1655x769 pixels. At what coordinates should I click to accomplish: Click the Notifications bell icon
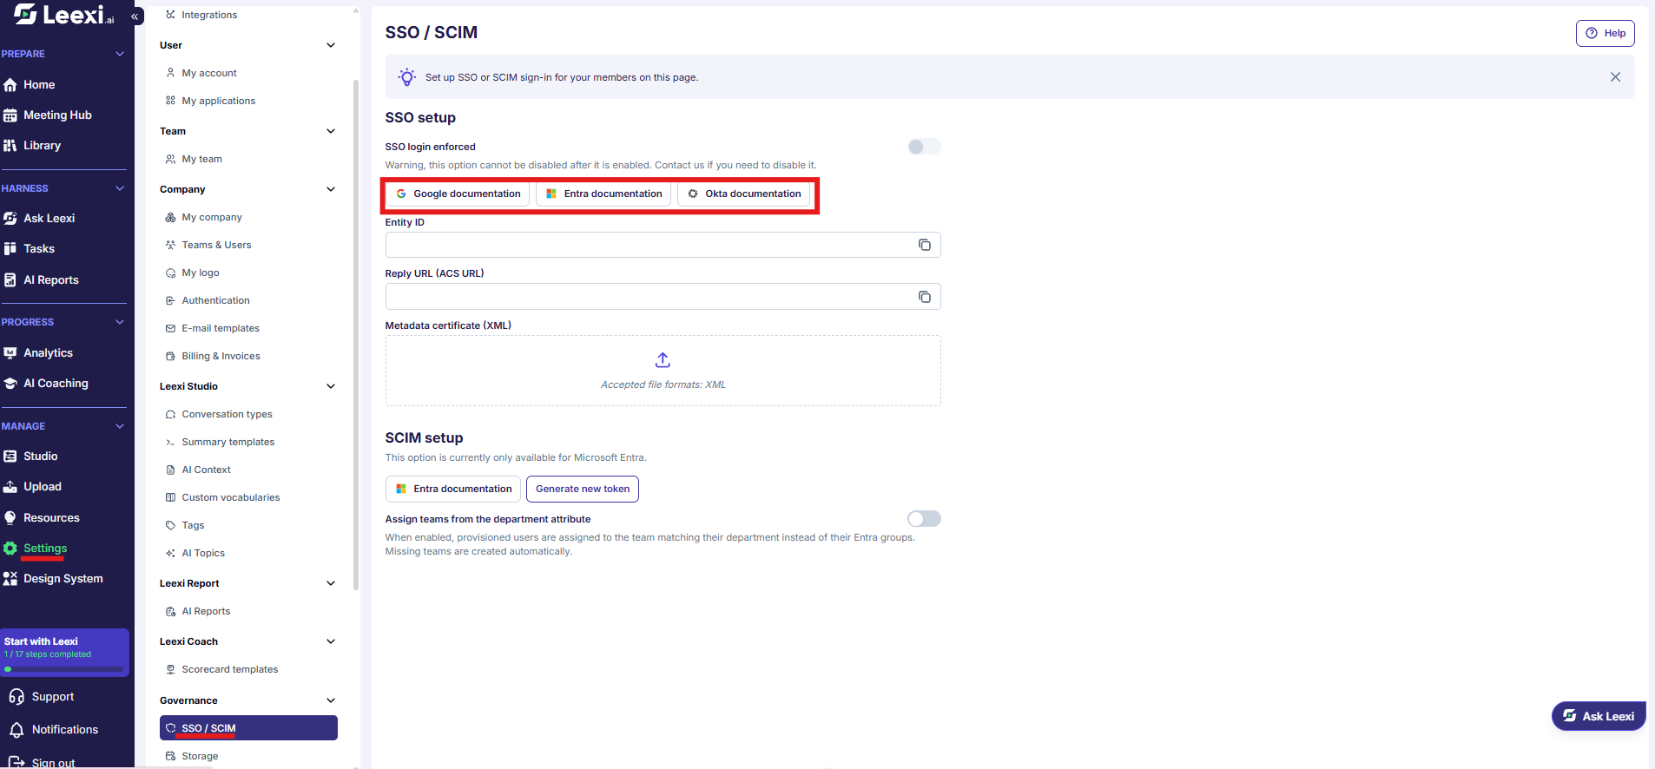click(x=16, y=730)
